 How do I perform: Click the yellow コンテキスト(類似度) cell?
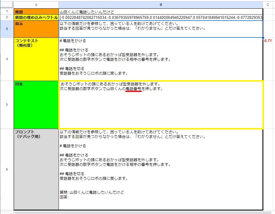coord(36,59)
